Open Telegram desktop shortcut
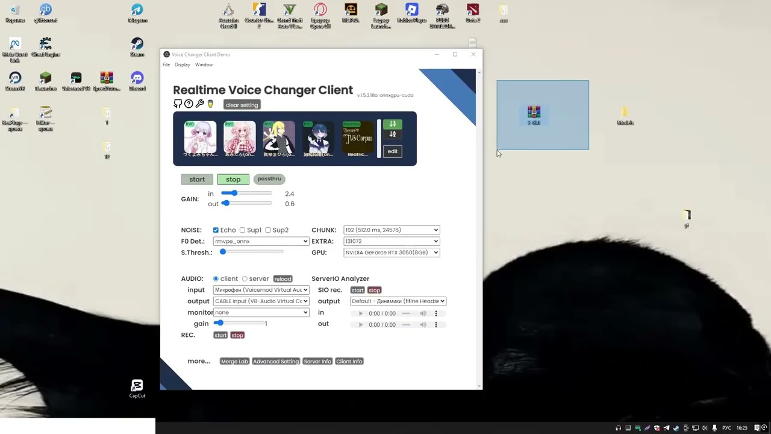This screenshot has height=434, width=771. 137,13
